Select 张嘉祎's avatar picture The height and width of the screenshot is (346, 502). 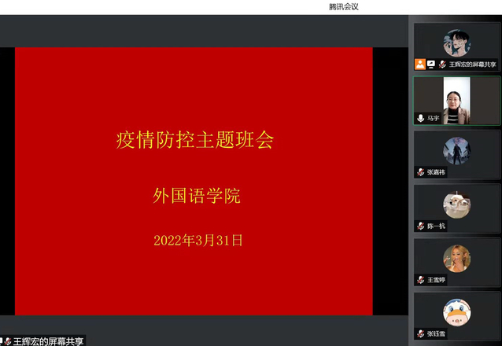(x=457, y=150)
